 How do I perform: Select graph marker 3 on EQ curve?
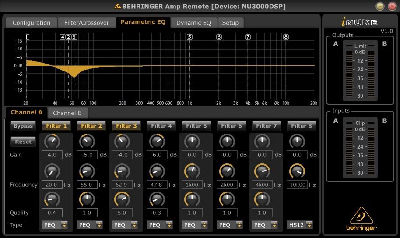(74, 37)
